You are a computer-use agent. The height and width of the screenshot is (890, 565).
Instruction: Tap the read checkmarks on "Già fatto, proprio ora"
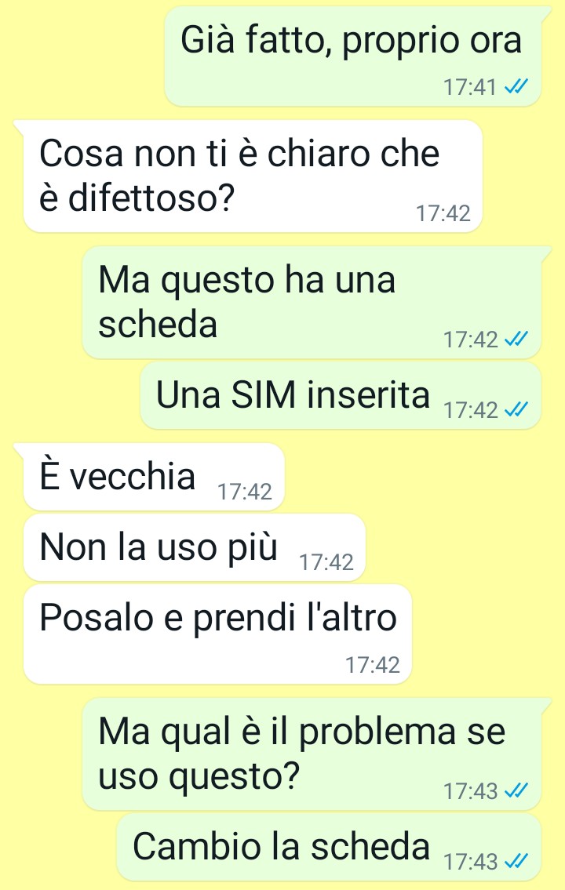516,87
